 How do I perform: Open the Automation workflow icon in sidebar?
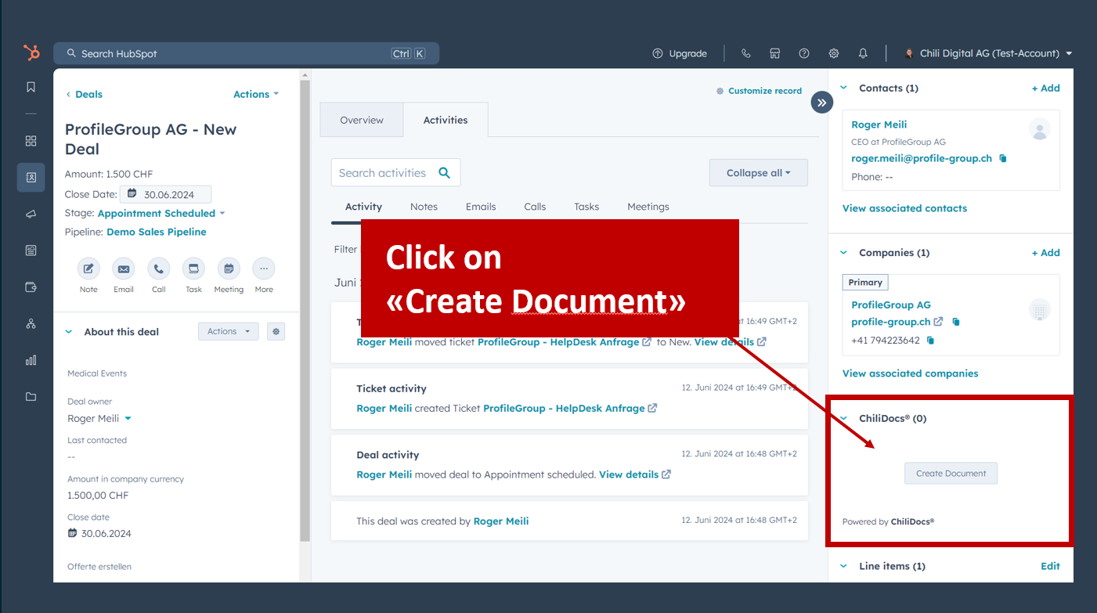[31, 323]
